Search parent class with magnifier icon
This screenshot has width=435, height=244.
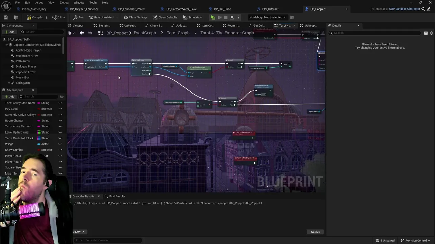pyautogui.click(x=423, y=9)
